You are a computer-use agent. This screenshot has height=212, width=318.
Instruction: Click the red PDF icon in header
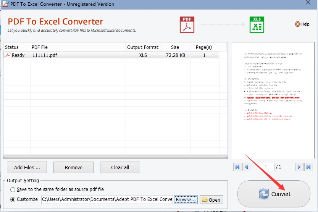click(x=187, y=25)
